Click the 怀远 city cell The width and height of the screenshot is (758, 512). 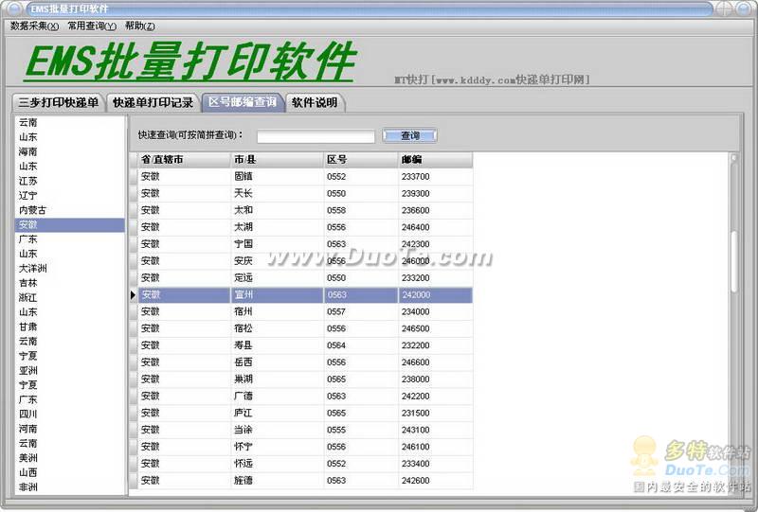tap(277, 464)
